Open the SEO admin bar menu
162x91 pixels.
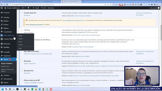[x=44, y=8]
